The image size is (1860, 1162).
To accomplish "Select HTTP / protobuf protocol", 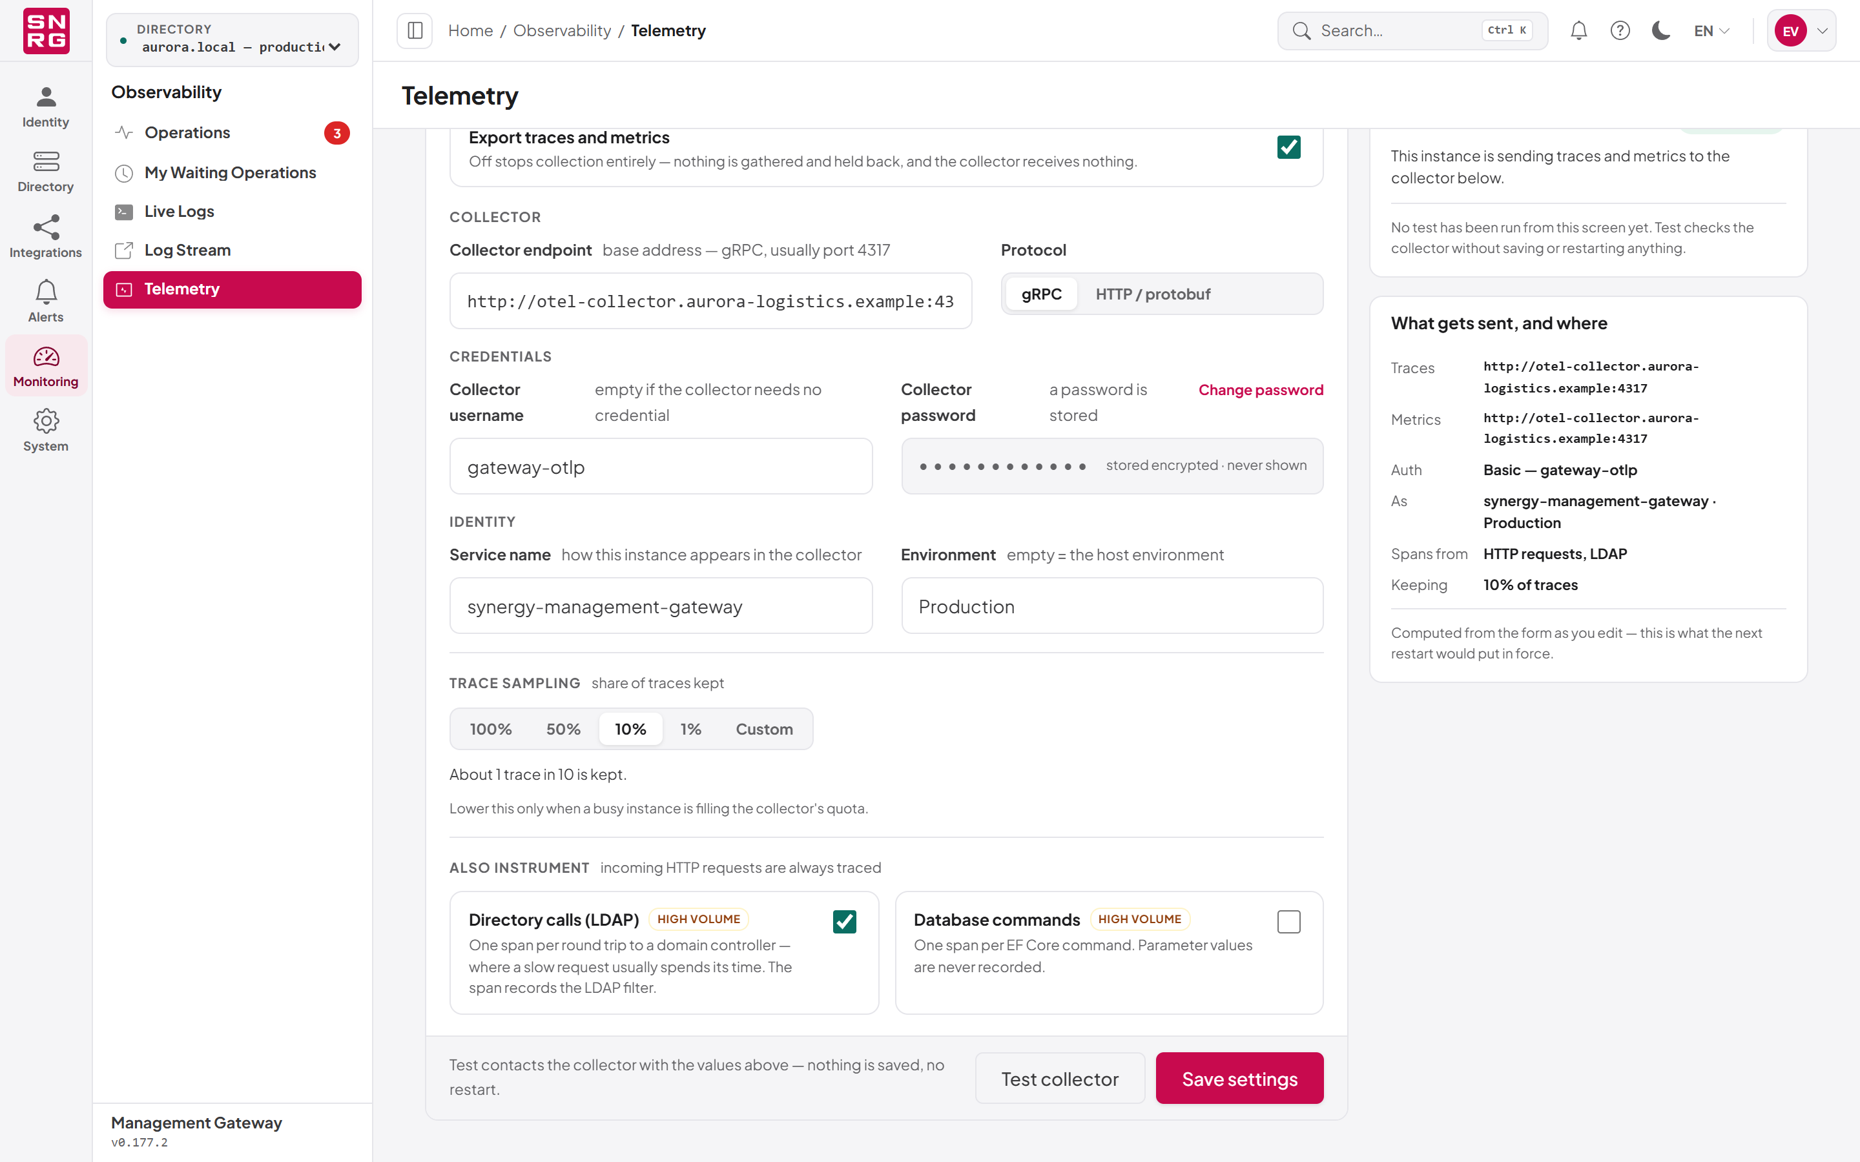I will (1152, 294).
